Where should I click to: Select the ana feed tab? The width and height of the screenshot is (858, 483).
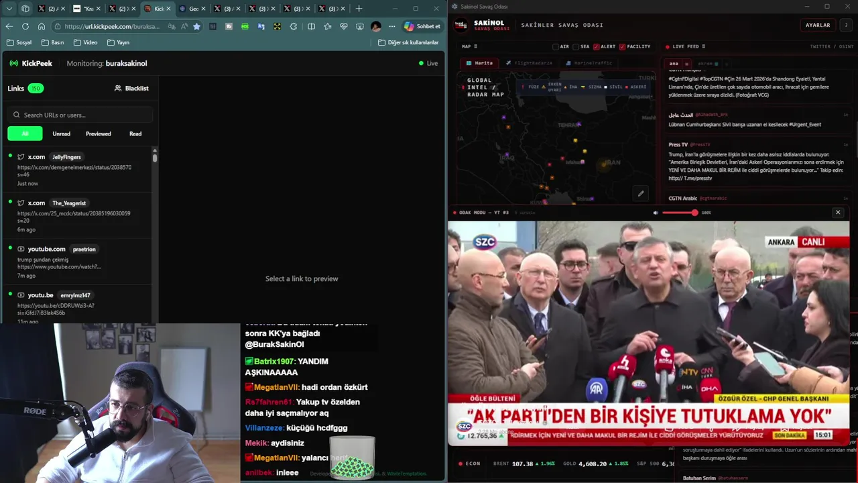pyautogui.click(x=674, y=64)
